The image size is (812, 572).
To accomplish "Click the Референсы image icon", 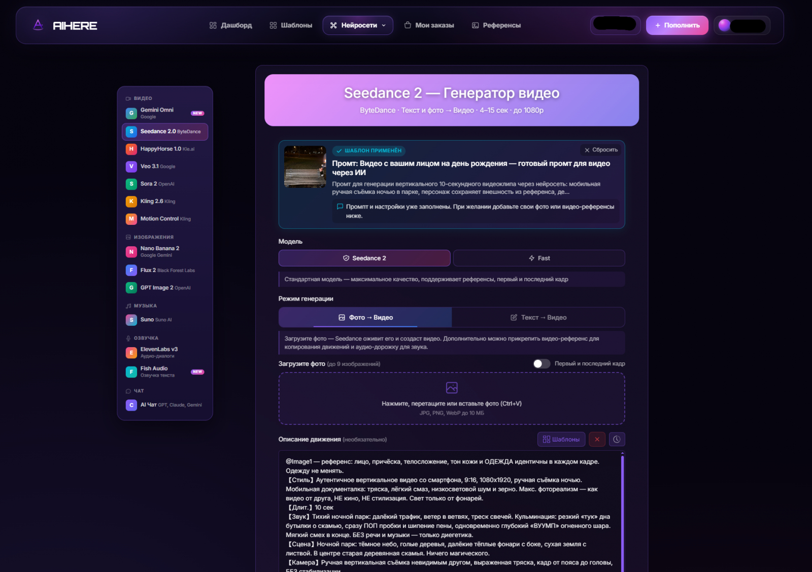I will pyautogui.click(x=476, y=25).
